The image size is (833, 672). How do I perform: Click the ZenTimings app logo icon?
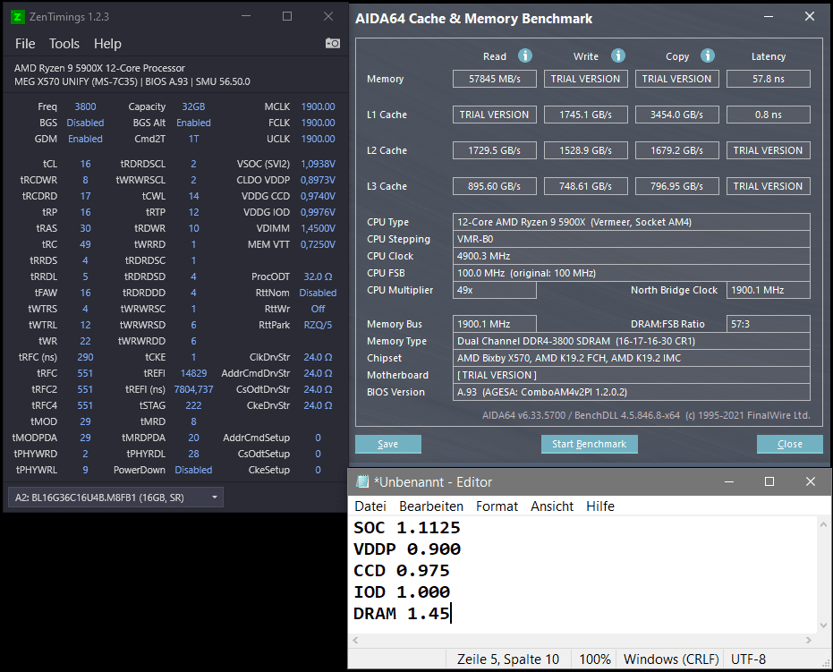[18, 17]
